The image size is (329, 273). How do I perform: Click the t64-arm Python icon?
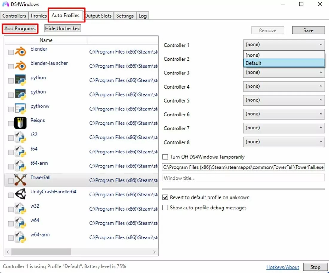tap(20, 166)
